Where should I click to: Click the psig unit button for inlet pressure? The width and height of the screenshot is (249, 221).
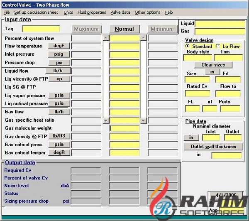(59, 54)
